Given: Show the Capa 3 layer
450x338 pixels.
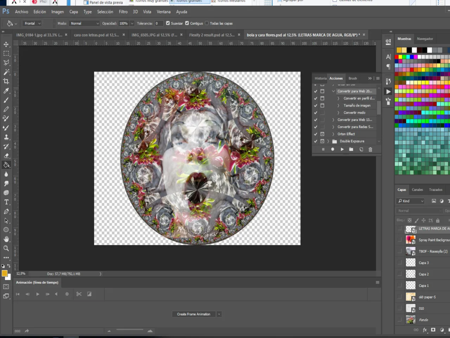Looking at the screenshot, I should 399,263.
